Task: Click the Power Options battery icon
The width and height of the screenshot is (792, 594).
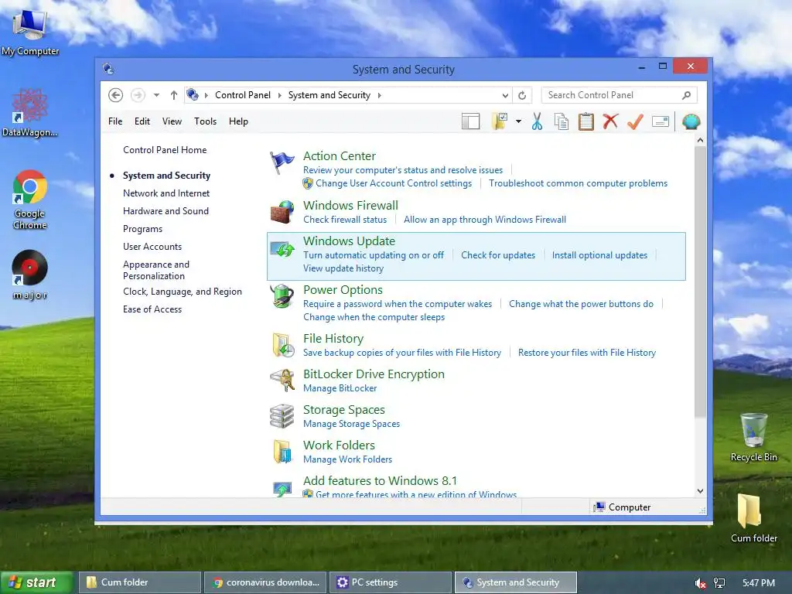Action: [x=282, y=296]
